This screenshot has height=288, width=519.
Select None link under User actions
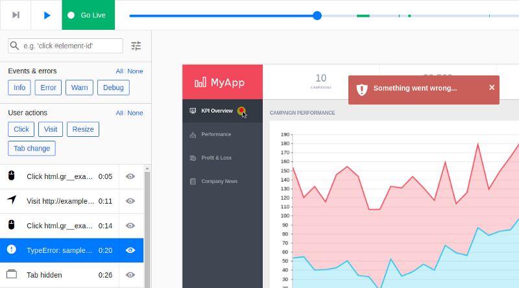coord(135,113)
